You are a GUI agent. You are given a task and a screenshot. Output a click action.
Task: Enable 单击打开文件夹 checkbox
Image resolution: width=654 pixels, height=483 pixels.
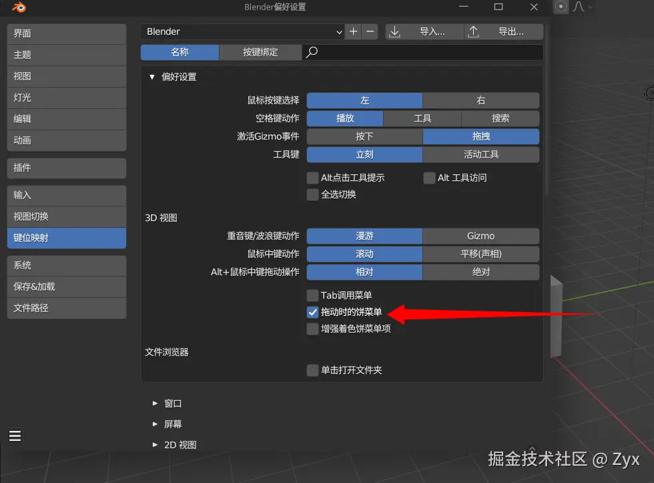[x=312, y=370]
